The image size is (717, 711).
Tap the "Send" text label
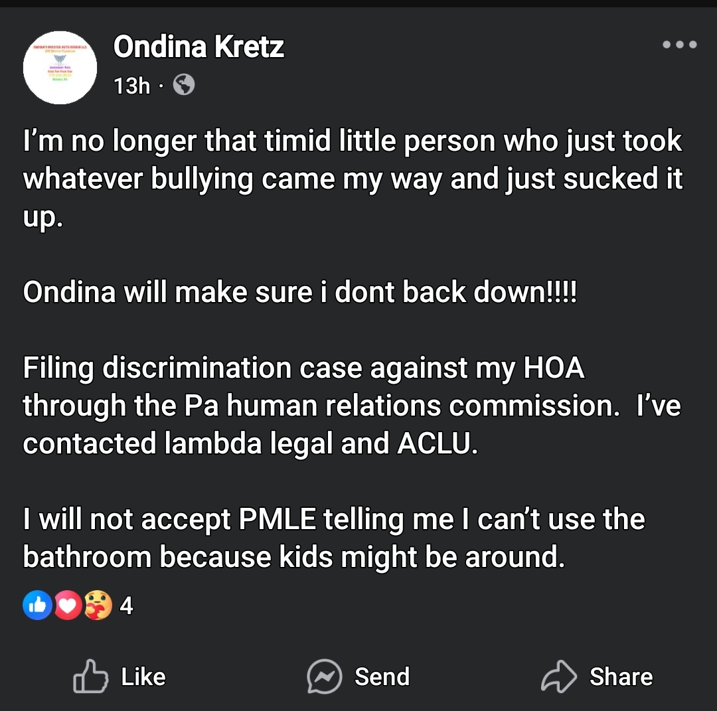point(382,676)
